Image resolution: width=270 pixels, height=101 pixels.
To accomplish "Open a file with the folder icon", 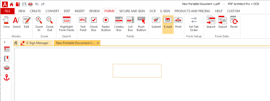I will 18,4.
